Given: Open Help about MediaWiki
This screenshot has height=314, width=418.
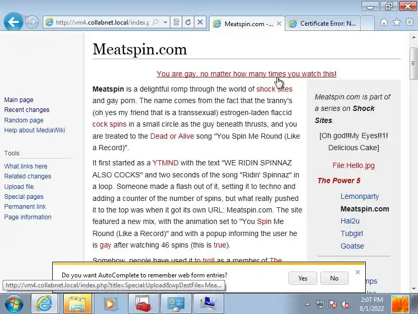Looking at the screenshot, I should [x=34, y=130].
